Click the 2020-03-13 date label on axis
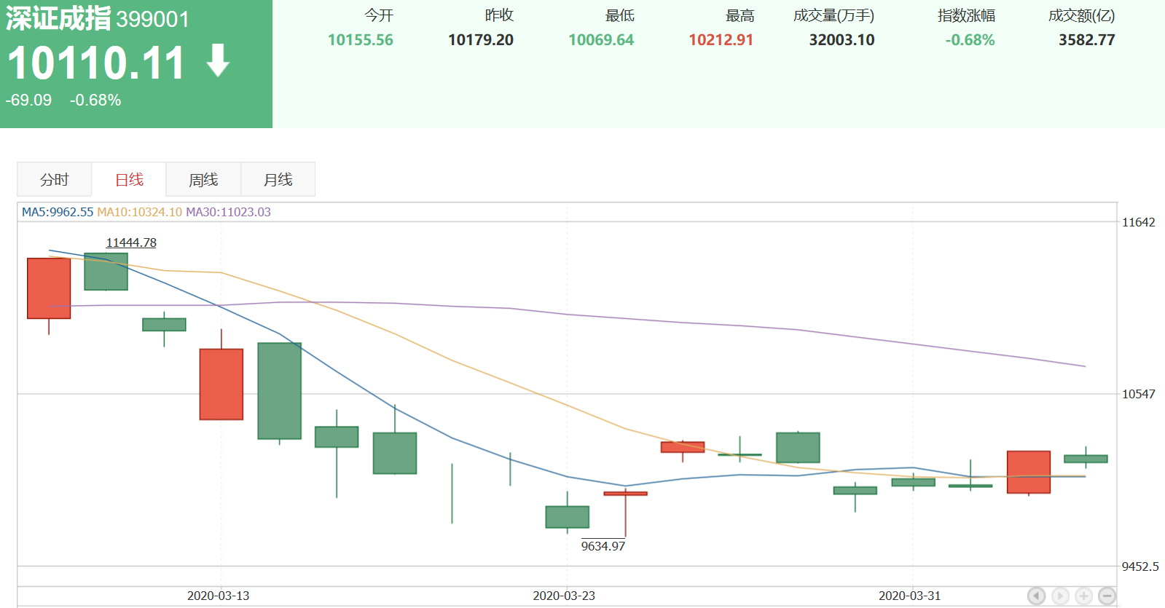Screen dimensions: 1165x608 218,596
